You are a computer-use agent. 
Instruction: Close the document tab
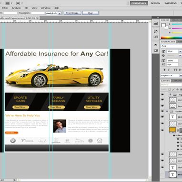tap(37, 18)
